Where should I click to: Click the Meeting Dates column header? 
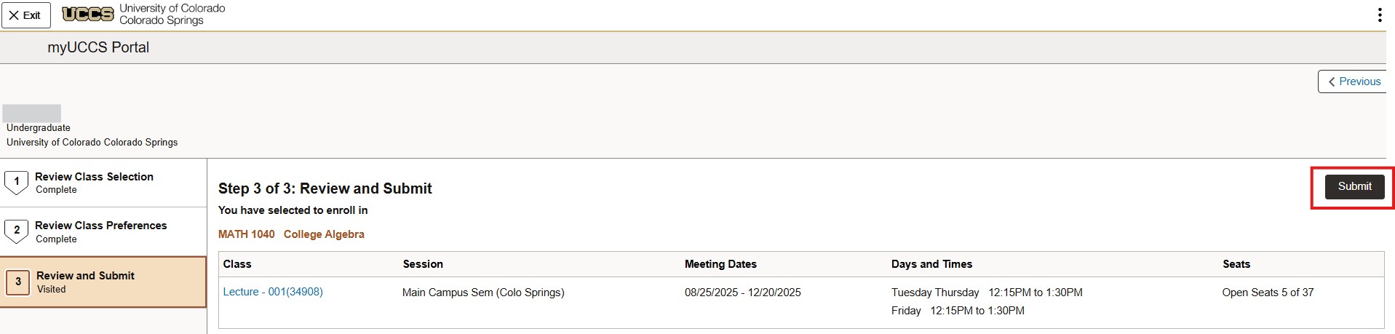click(x=720, y=264)
